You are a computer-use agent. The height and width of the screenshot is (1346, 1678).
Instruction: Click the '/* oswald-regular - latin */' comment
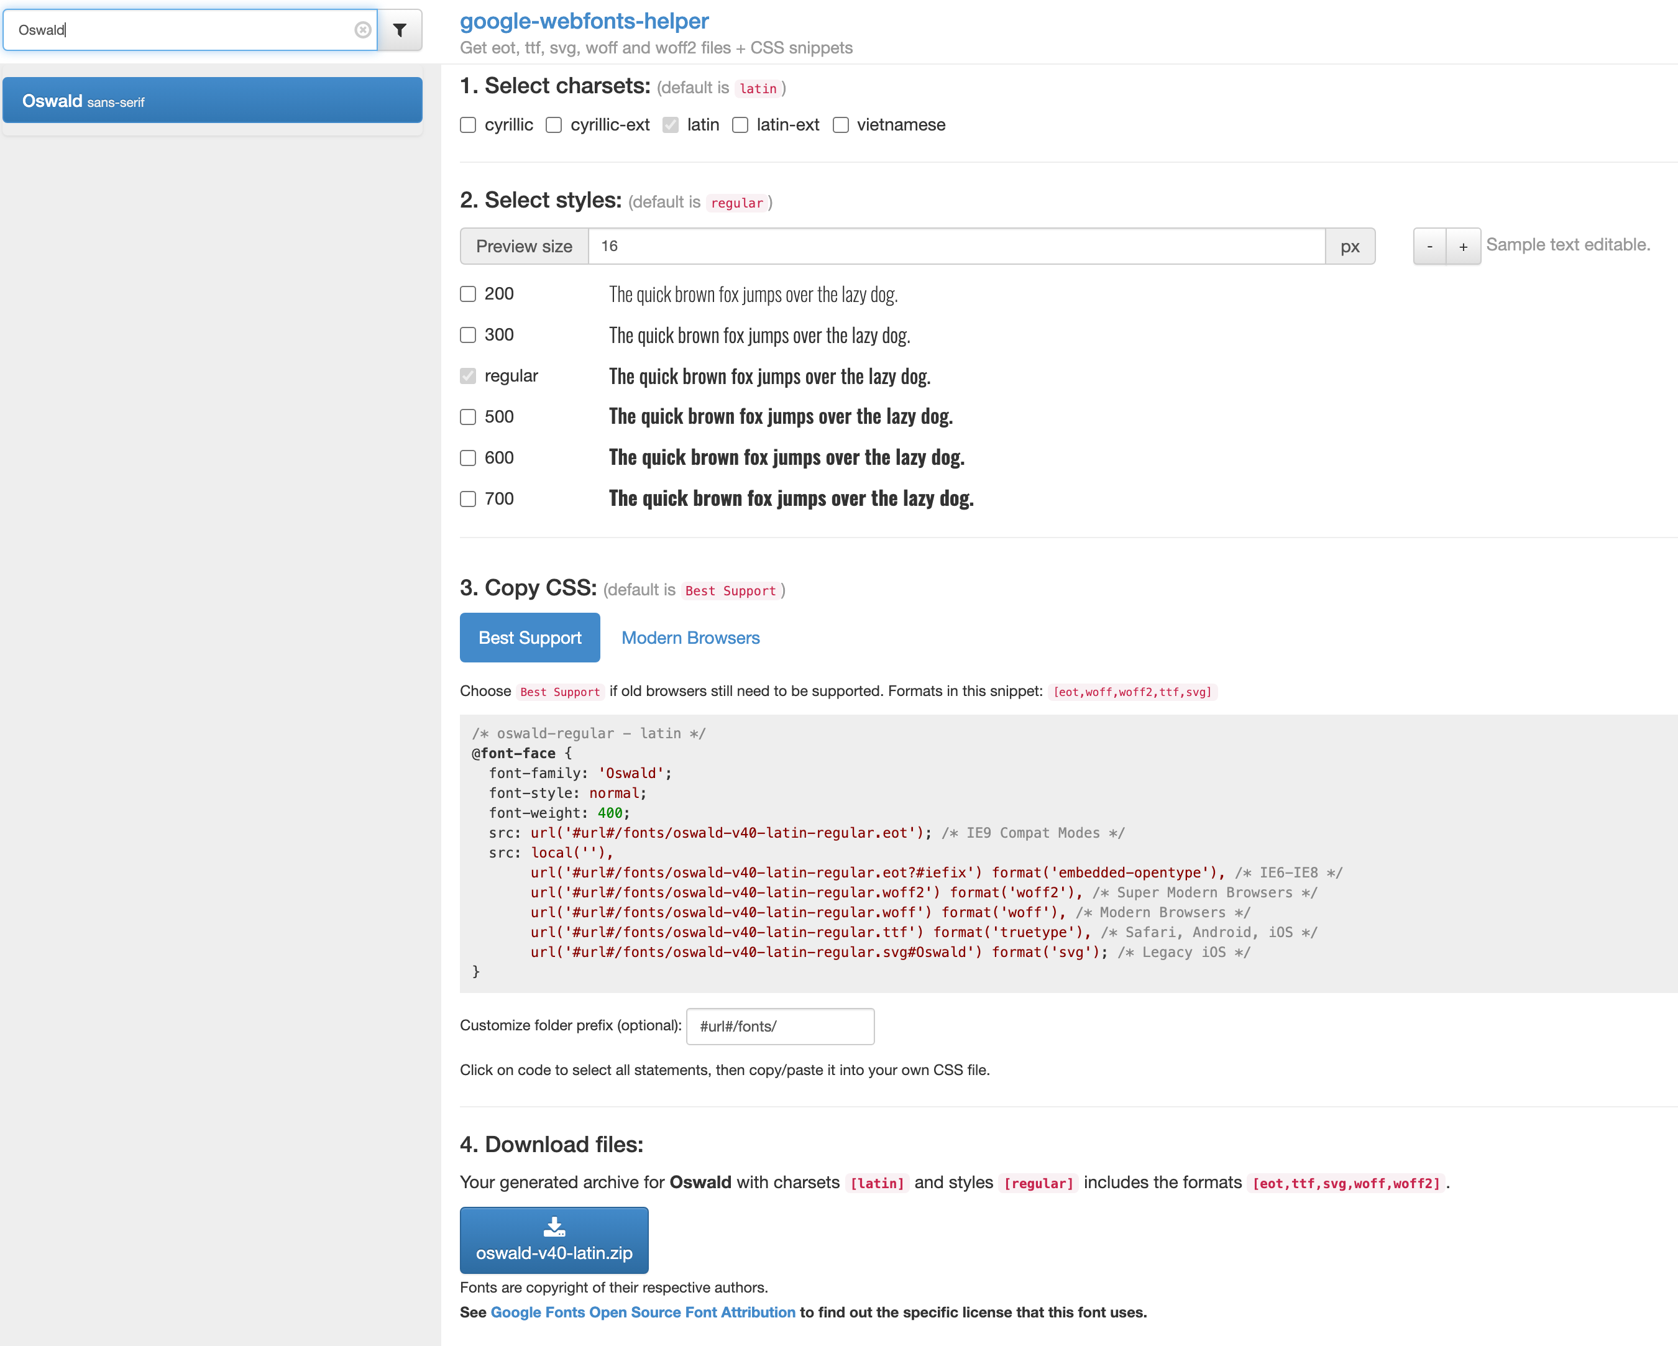[589, 734]
